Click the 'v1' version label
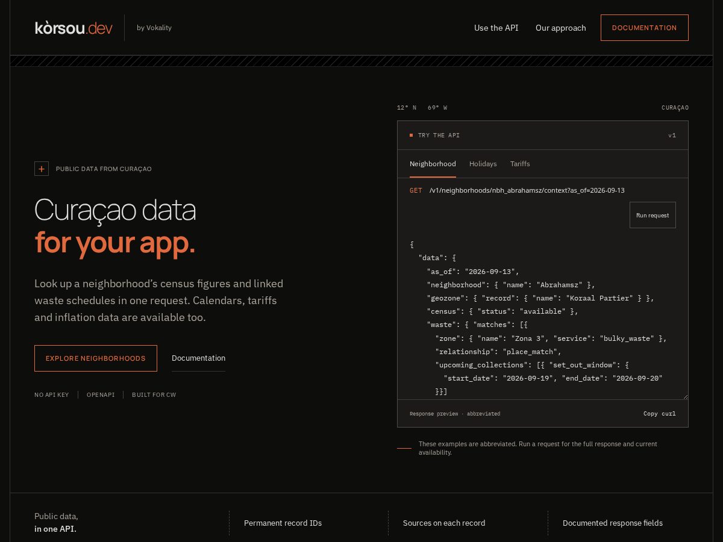The width and height of the screenshot is (723, 542). coord(672,135)
